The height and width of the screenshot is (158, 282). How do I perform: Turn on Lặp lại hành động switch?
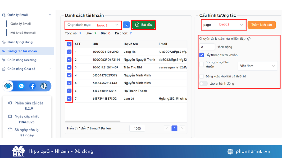tap(204, 84)
